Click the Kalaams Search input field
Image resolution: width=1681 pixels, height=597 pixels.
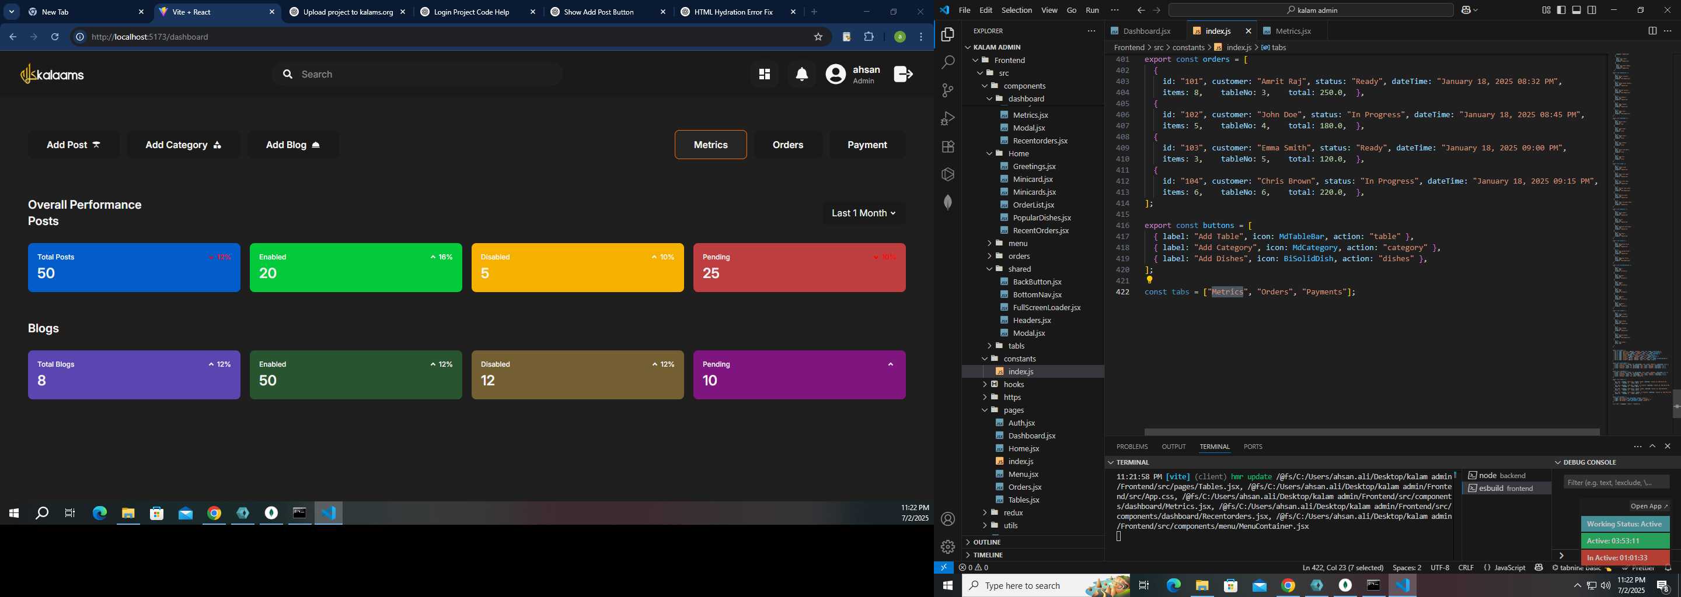[x=418, y=74]
